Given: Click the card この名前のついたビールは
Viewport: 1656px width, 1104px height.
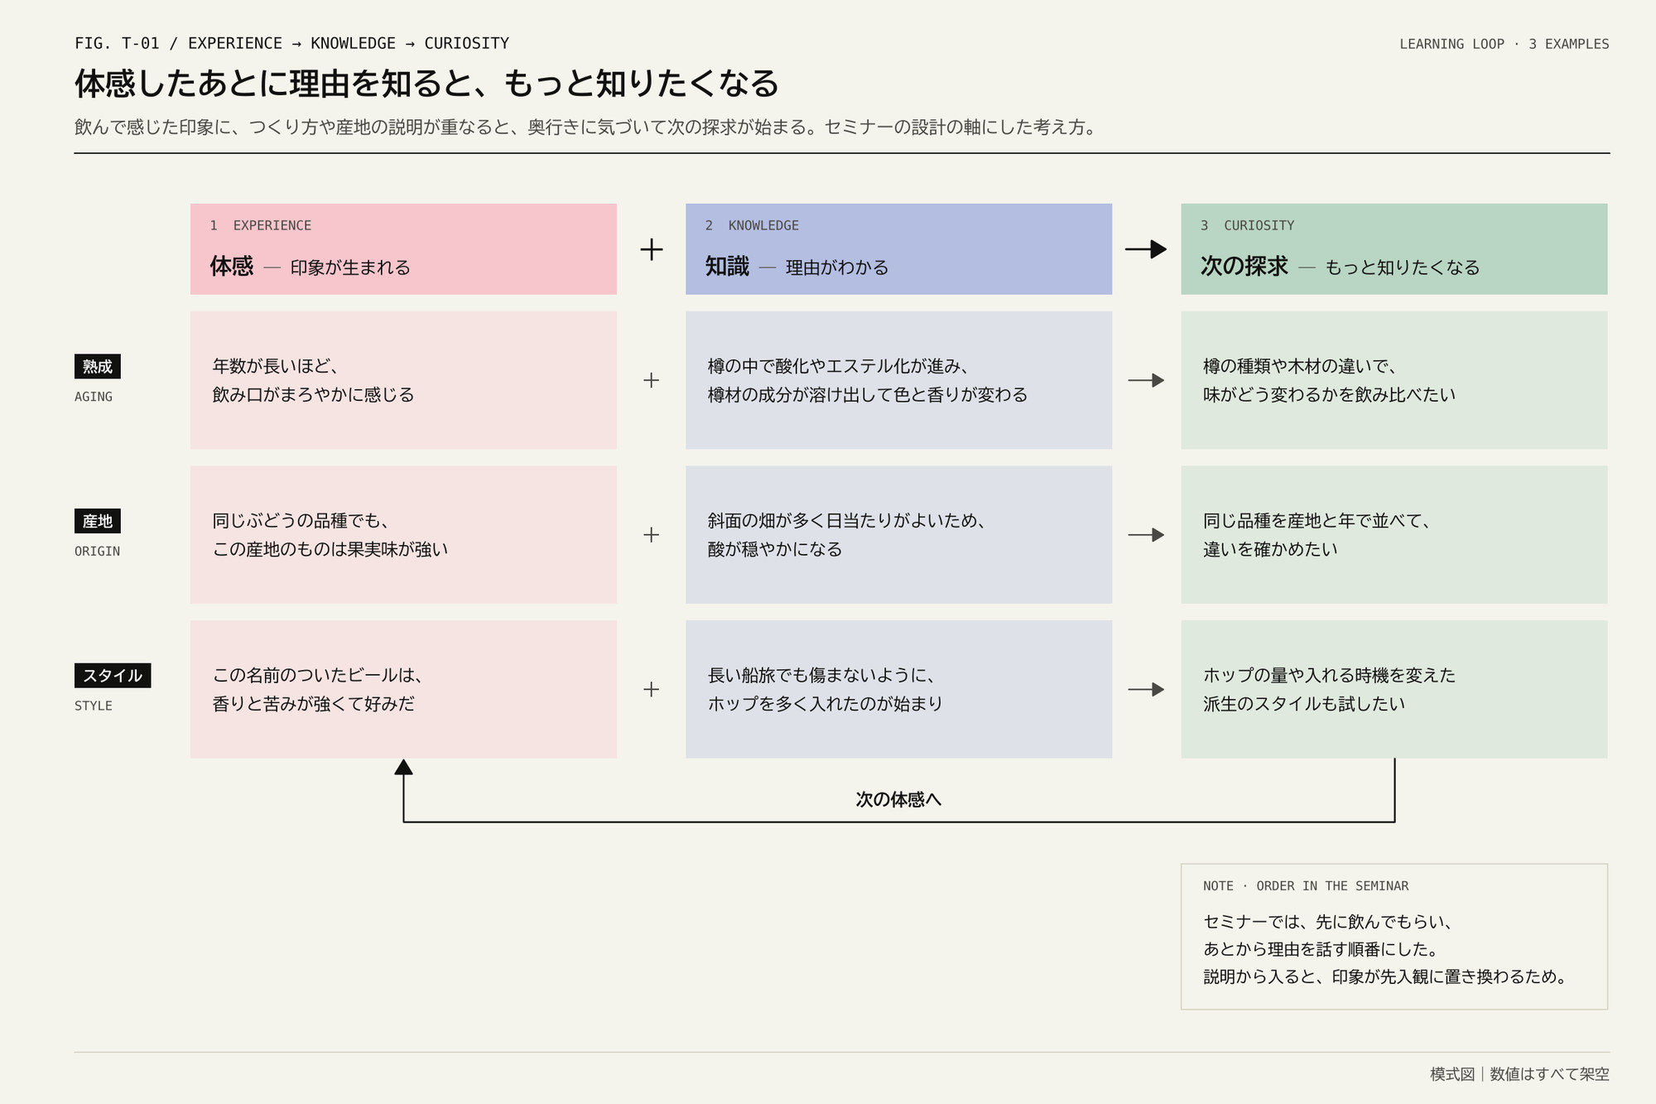Looking at the screenshot, I should [x=403, y=689].
